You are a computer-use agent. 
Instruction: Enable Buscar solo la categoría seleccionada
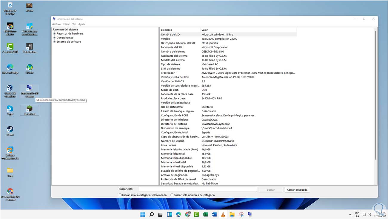click(120, 195)
